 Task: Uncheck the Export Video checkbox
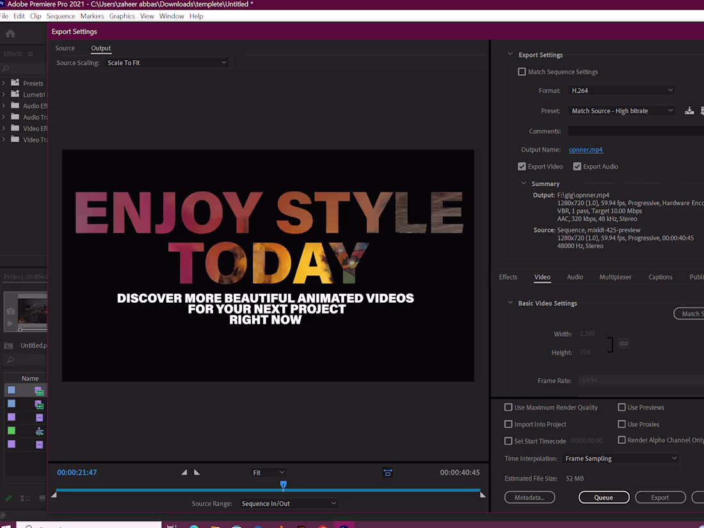(522, 166)
